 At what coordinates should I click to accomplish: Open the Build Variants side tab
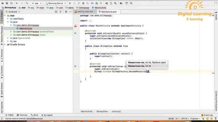(2, 90)
